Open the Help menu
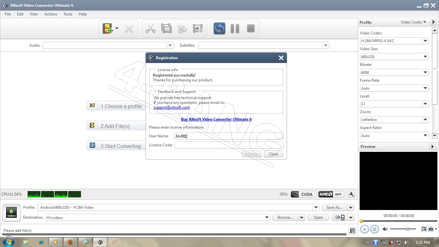Screen dimensions: 439x247 coord(83,14)
